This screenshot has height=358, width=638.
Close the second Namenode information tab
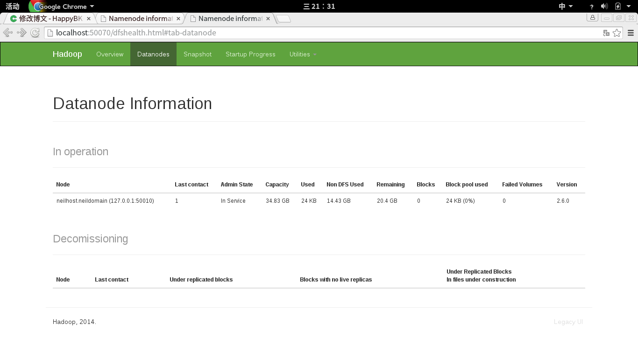[x=178, y=19]
